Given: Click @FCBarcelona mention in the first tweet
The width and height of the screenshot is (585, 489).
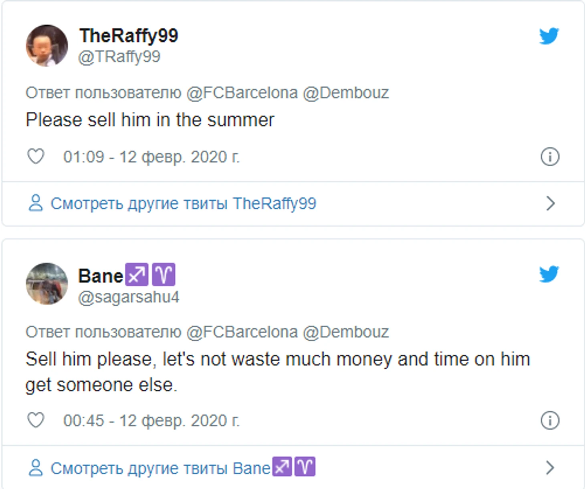Looking at the screenshot, I should [242, 93].
